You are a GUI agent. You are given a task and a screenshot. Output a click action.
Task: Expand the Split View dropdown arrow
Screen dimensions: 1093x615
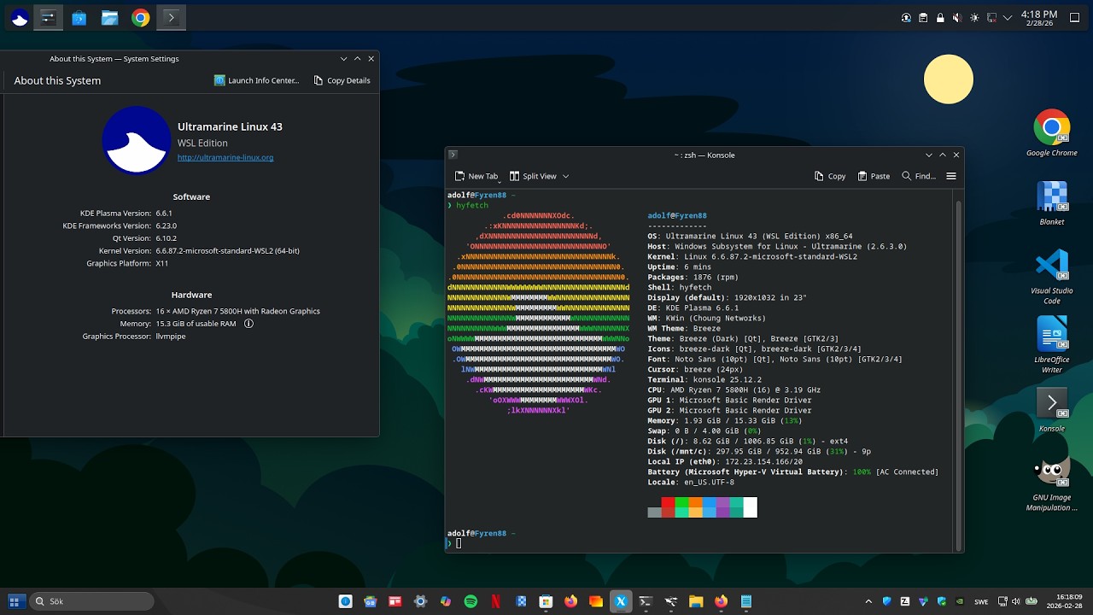click(565, 176)
